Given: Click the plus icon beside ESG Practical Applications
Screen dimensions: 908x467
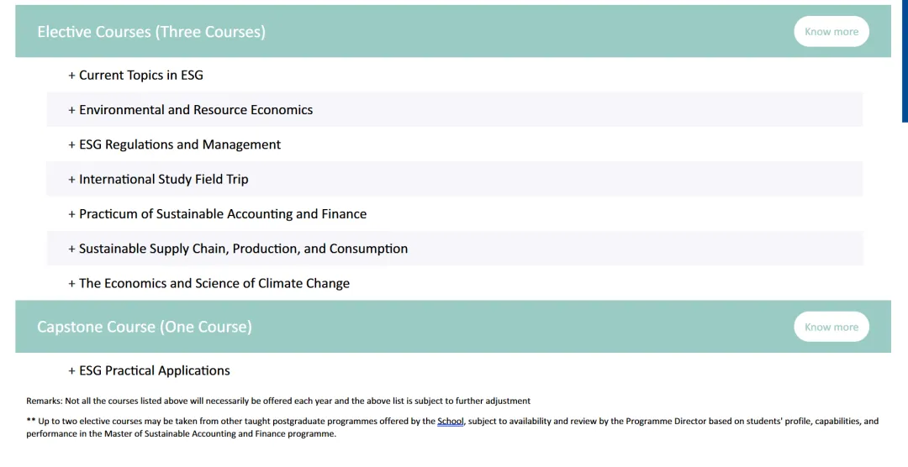Looking at the screenshot, I should [x=71, y=371].
